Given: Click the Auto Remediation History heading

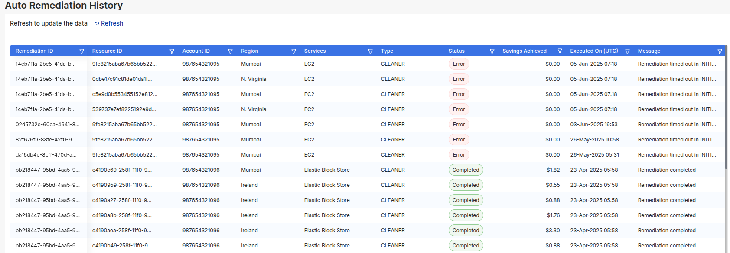Looking at the screenshot, I should pyautogui.click(x=64, y=6).
